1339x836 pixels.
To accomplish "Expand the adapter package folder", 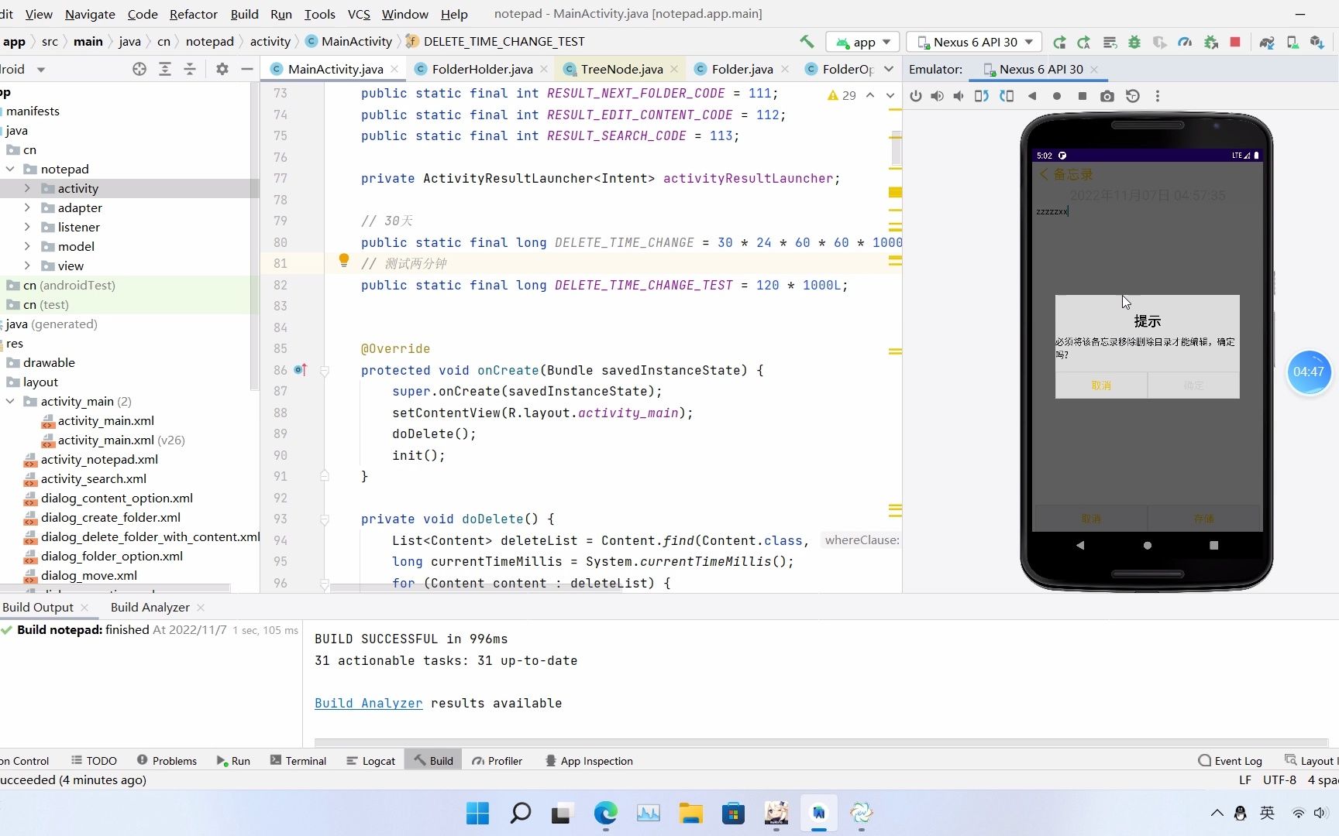I will coord(27,207).
